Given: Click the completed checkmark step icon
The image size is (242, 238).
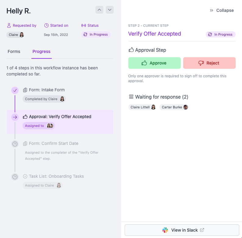Looking at the screenshot, I should point(15,90).
